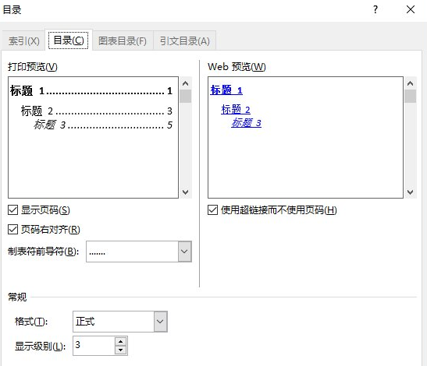Toggle the 页码右对齐 checkbox
Image resolution: width=427 pixels, height=366 pixels.
(x=12, y=229)
